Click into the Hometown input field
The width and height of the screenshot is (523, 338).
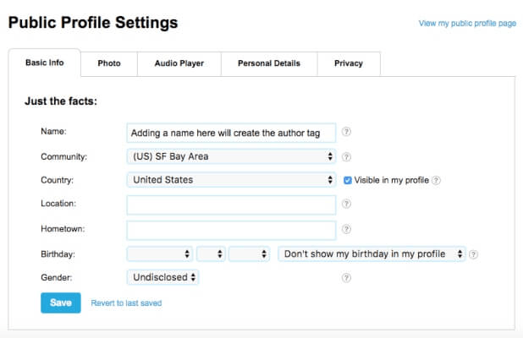[x=231, y=230]
